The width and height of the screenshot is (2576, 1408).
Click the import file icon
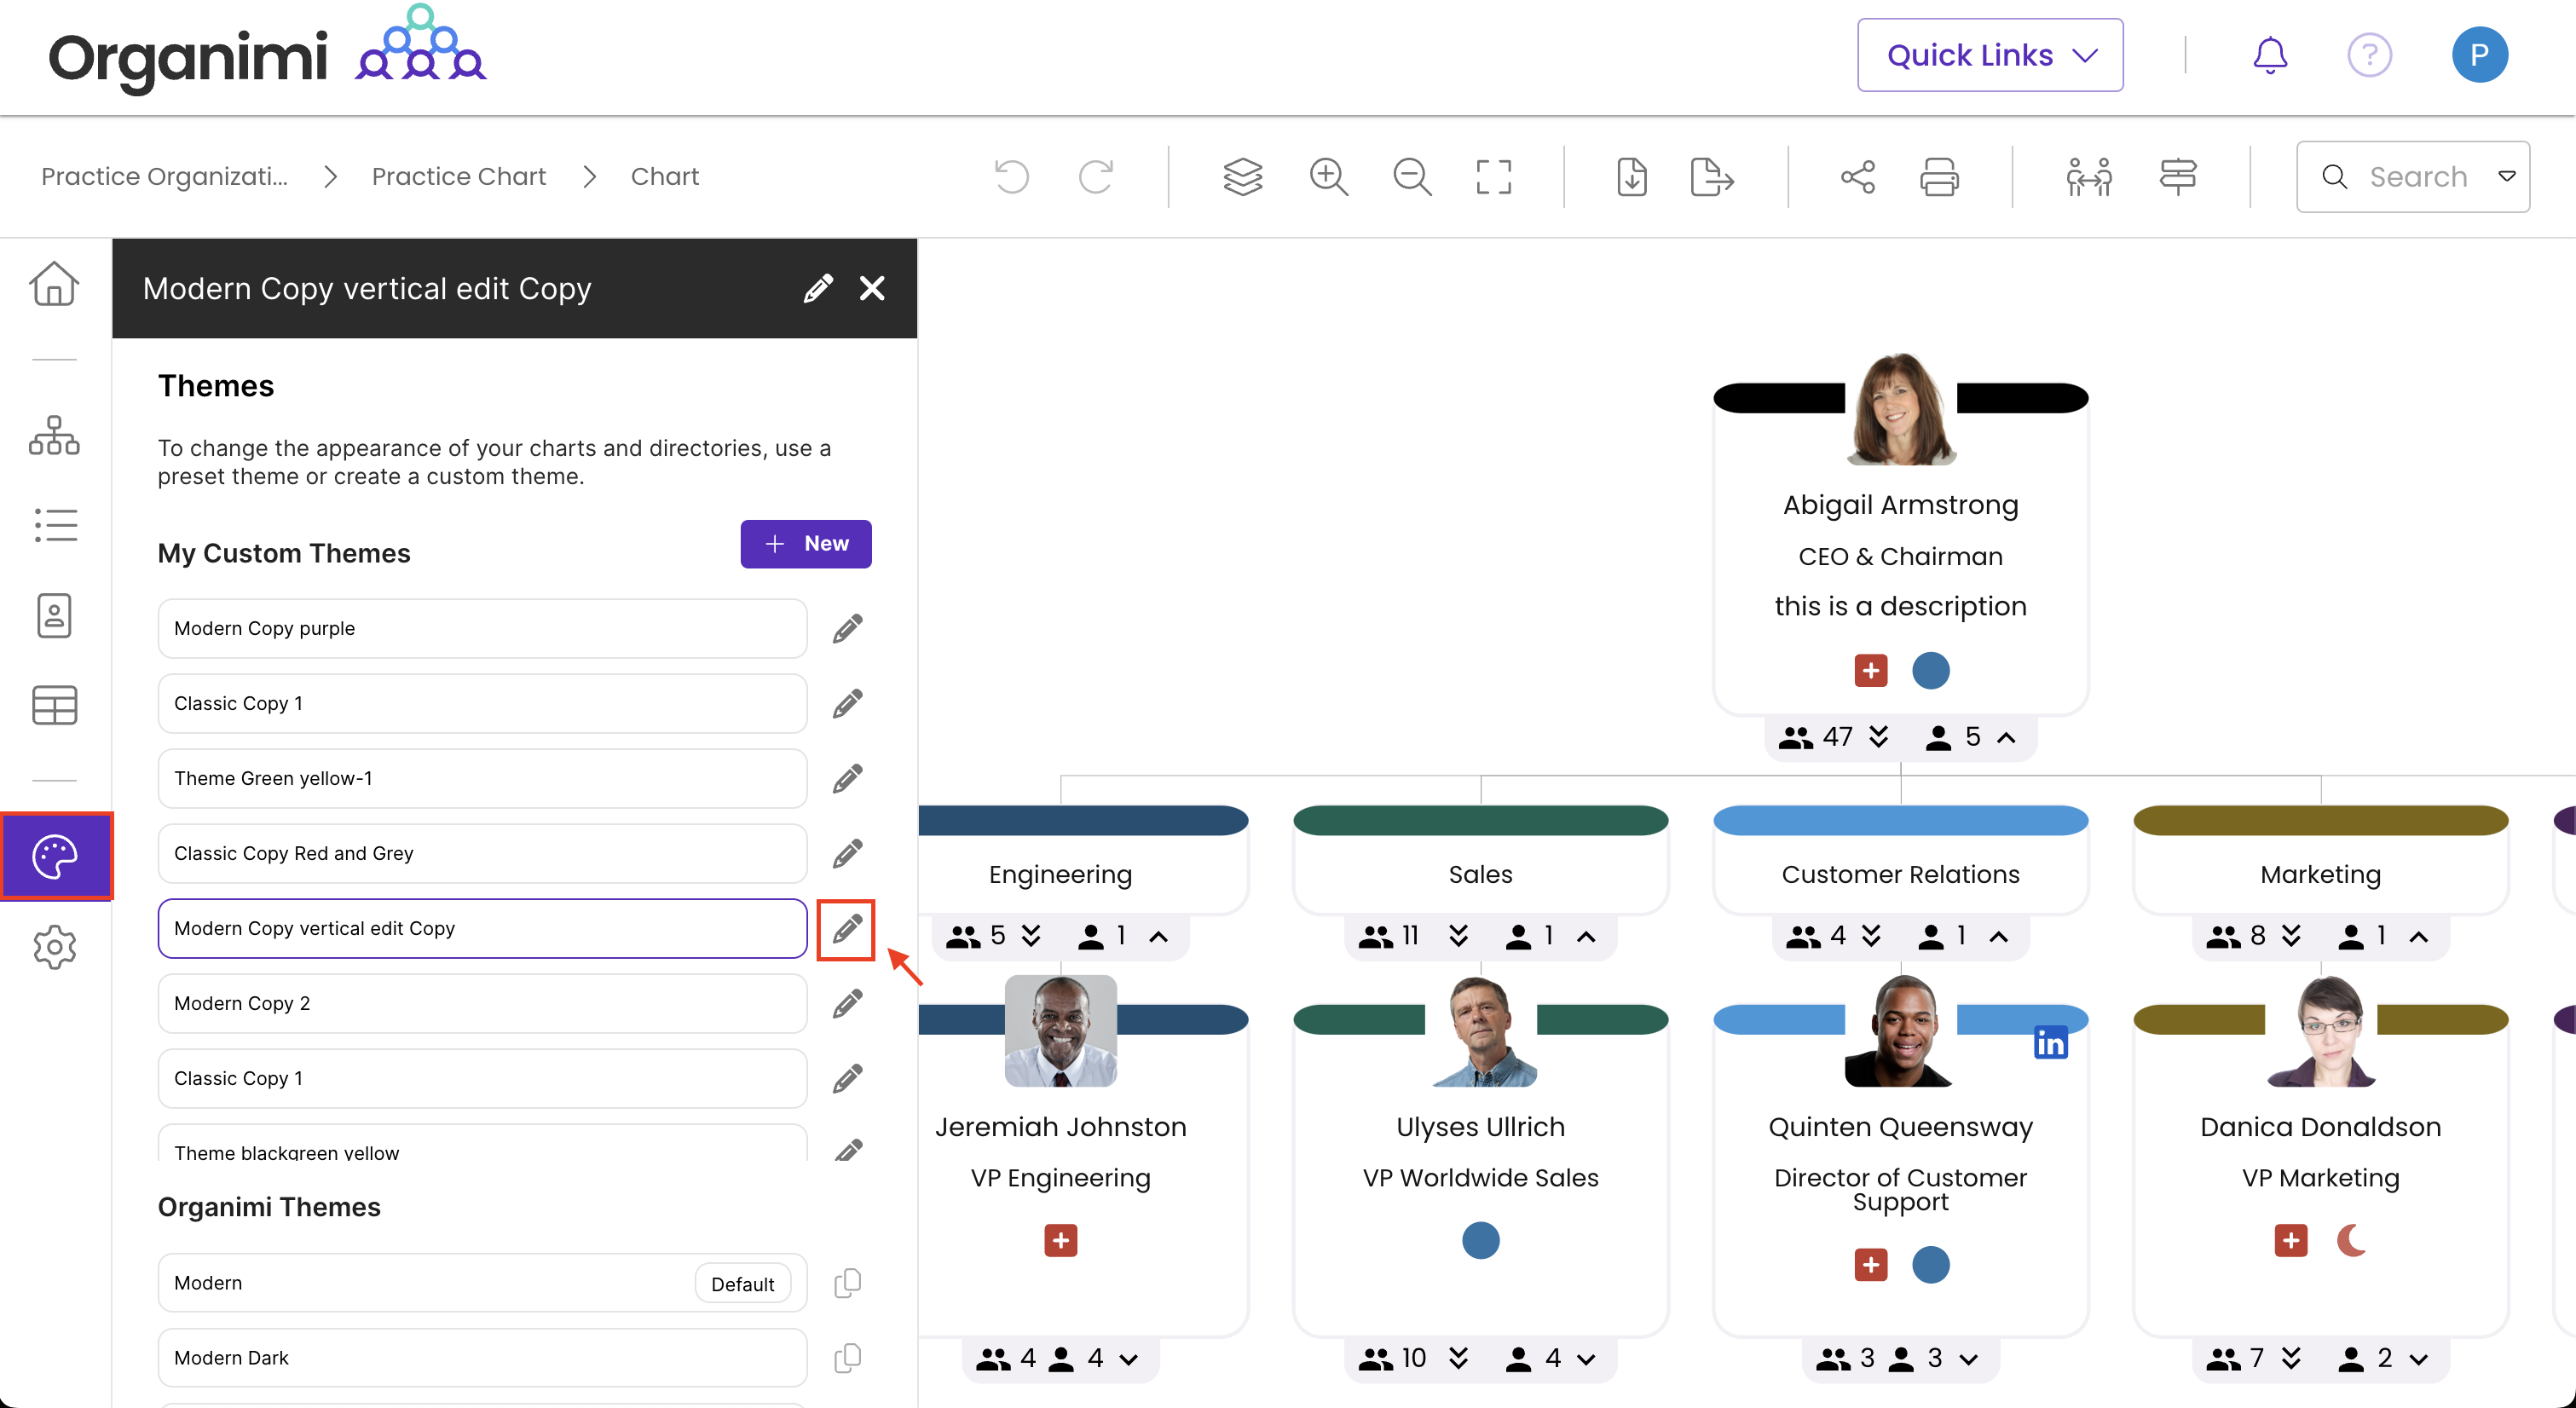(1632, 177)
